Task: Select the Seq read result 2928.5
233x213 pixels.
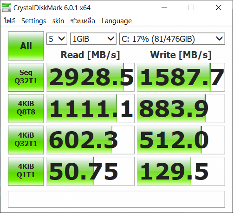Action: pyautogui.click(x=91, y=77)
